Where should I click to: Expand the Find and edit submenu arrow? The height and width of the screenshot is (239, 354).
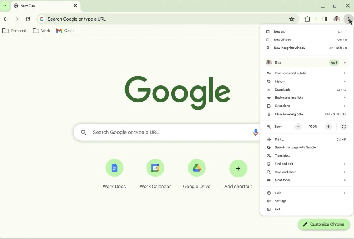pos(345,164)
